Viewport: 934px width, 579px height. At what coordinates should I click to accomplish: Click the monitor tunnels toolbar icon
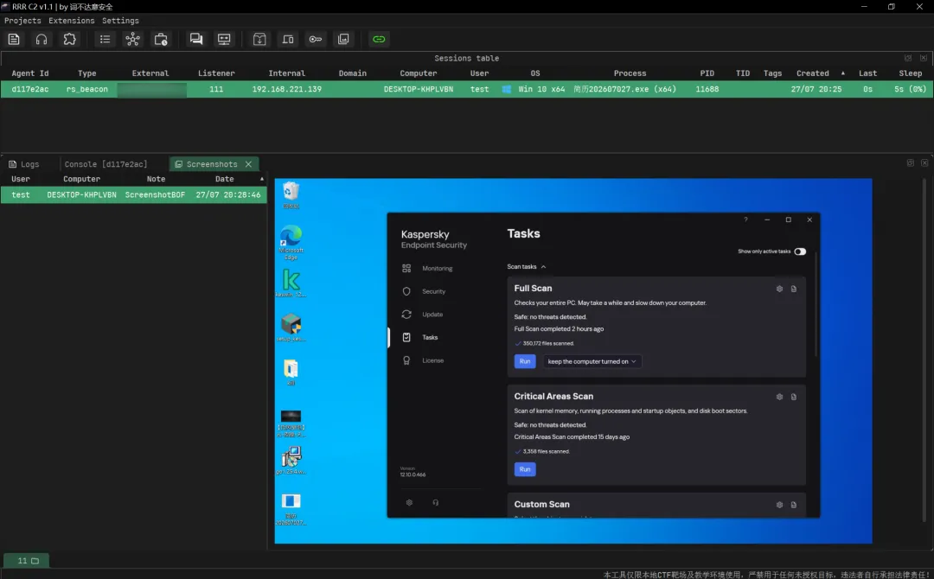(x=224, y=39)
